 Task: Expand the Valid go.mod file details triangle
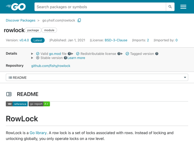click(32, 54)
